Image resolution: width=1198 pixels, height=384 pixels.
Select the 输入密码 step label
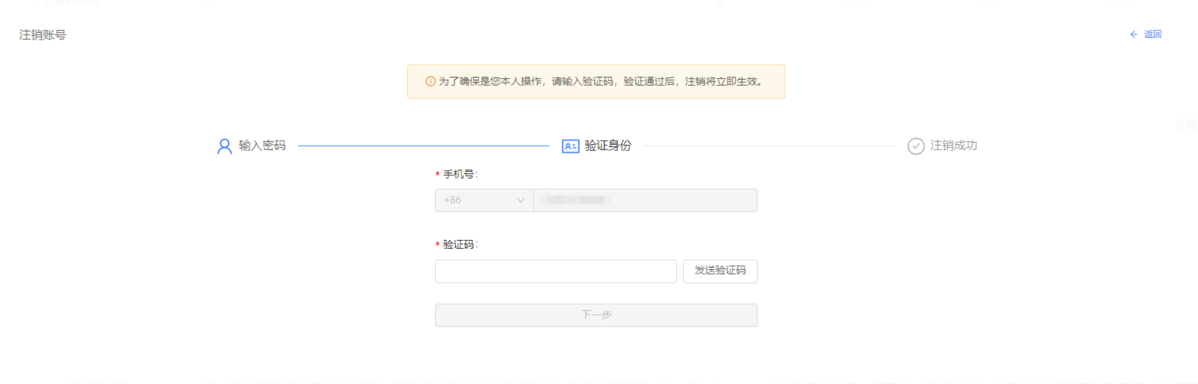262,145
